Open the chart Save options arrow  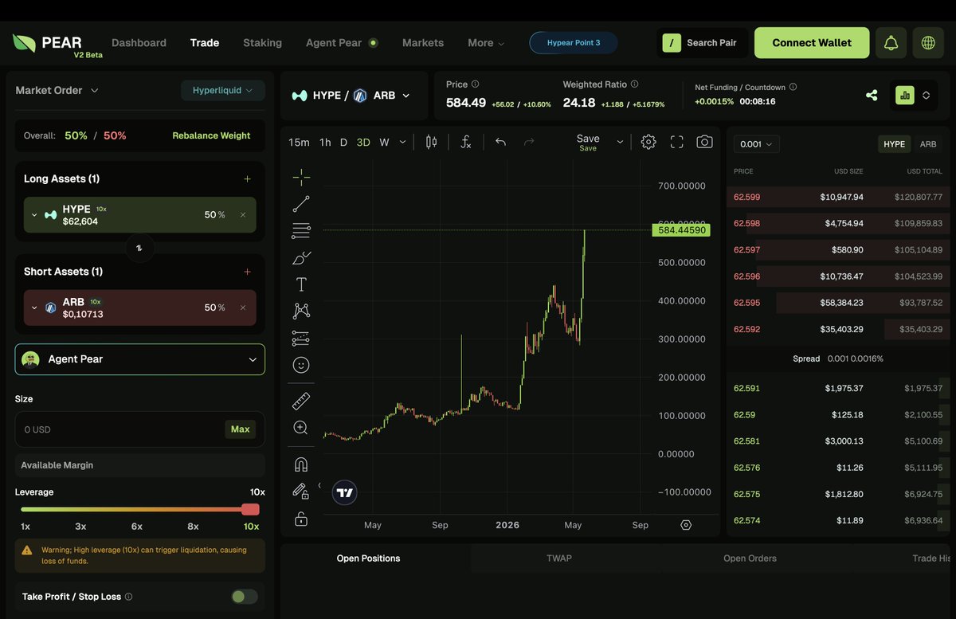point(620,141)
